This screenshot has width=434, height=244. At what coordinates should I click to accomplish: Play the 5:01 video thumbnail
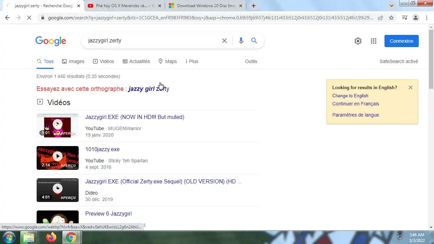click(x=58, y=126)
